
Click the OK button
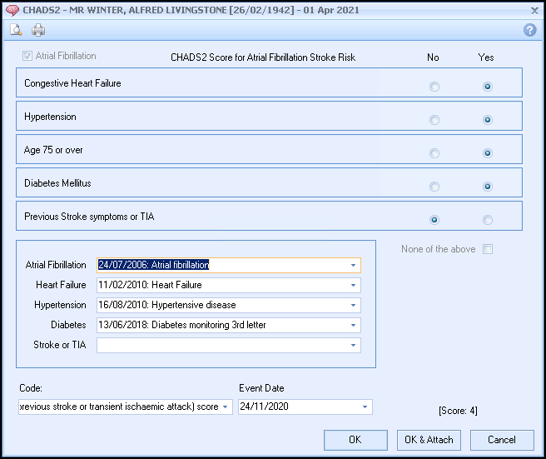[355, 440]
